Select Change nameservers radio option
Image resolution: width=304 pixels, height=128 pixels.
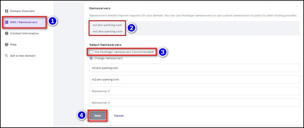[x=91, y=58]
